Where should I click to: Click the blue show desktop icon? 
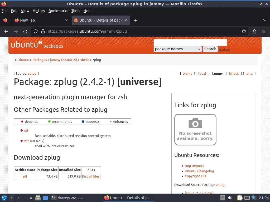pyautogui.click(x=45, y=198)
